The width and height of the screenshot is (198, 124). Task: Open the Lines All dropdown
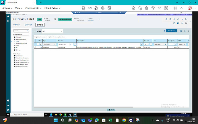(x=53, y=31)
